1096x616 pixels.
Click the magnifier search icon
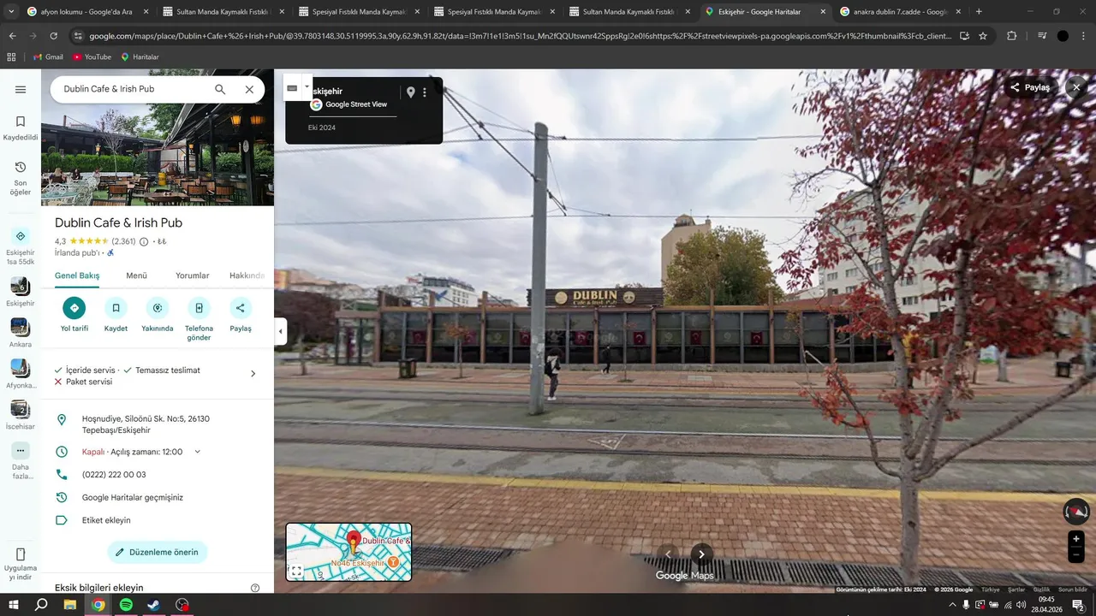(220, 89)
